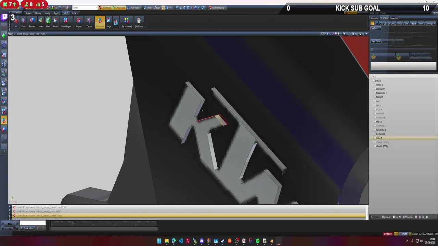Pick the Open Edges selection tool
This screenshot has height=246, width=438.
pyautogui.click(x=66, y=23)
